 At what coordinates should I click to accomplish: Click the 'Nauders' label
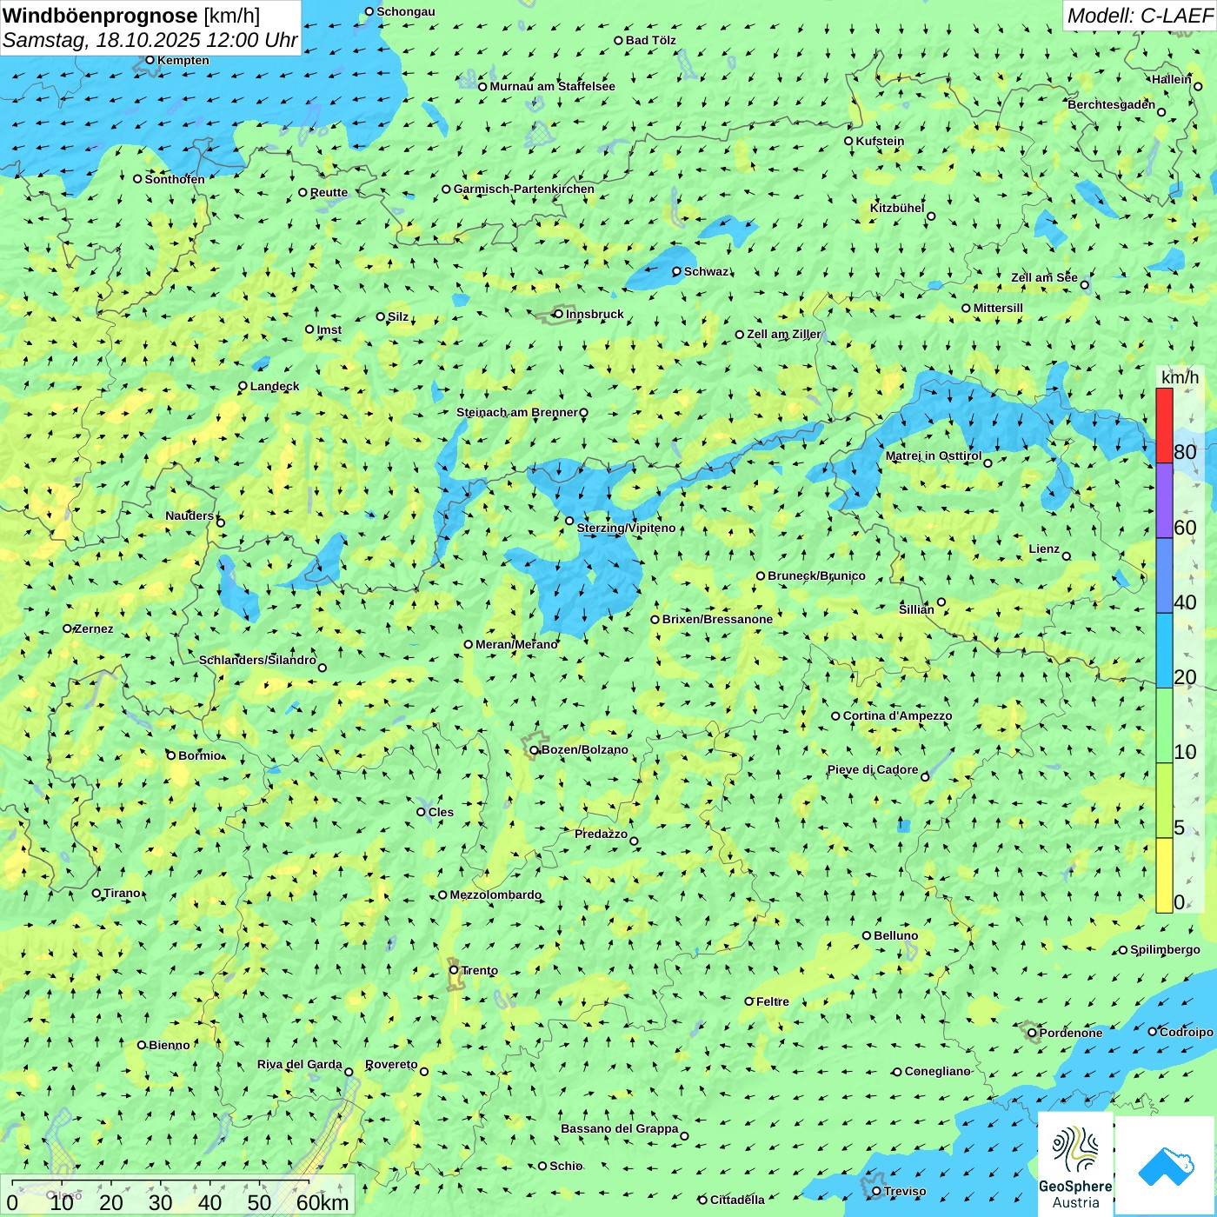pyautogui.click(x=190, y=515)
